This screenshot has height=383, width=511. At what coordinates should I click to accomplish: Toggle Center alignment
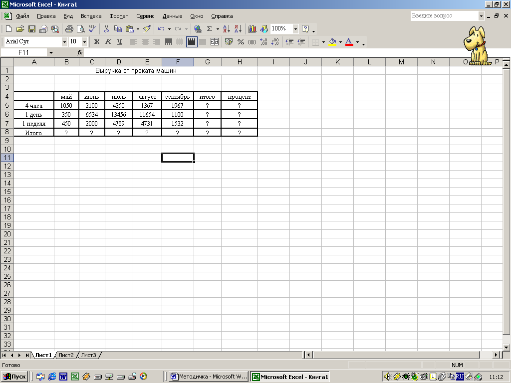tap(145, 42)
